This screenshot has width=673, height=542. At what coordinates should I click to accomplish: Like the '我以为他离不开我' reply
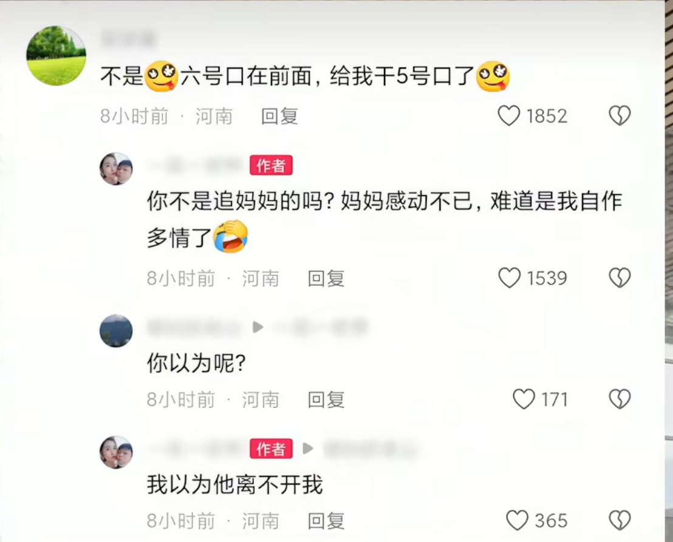coord(517,520)
